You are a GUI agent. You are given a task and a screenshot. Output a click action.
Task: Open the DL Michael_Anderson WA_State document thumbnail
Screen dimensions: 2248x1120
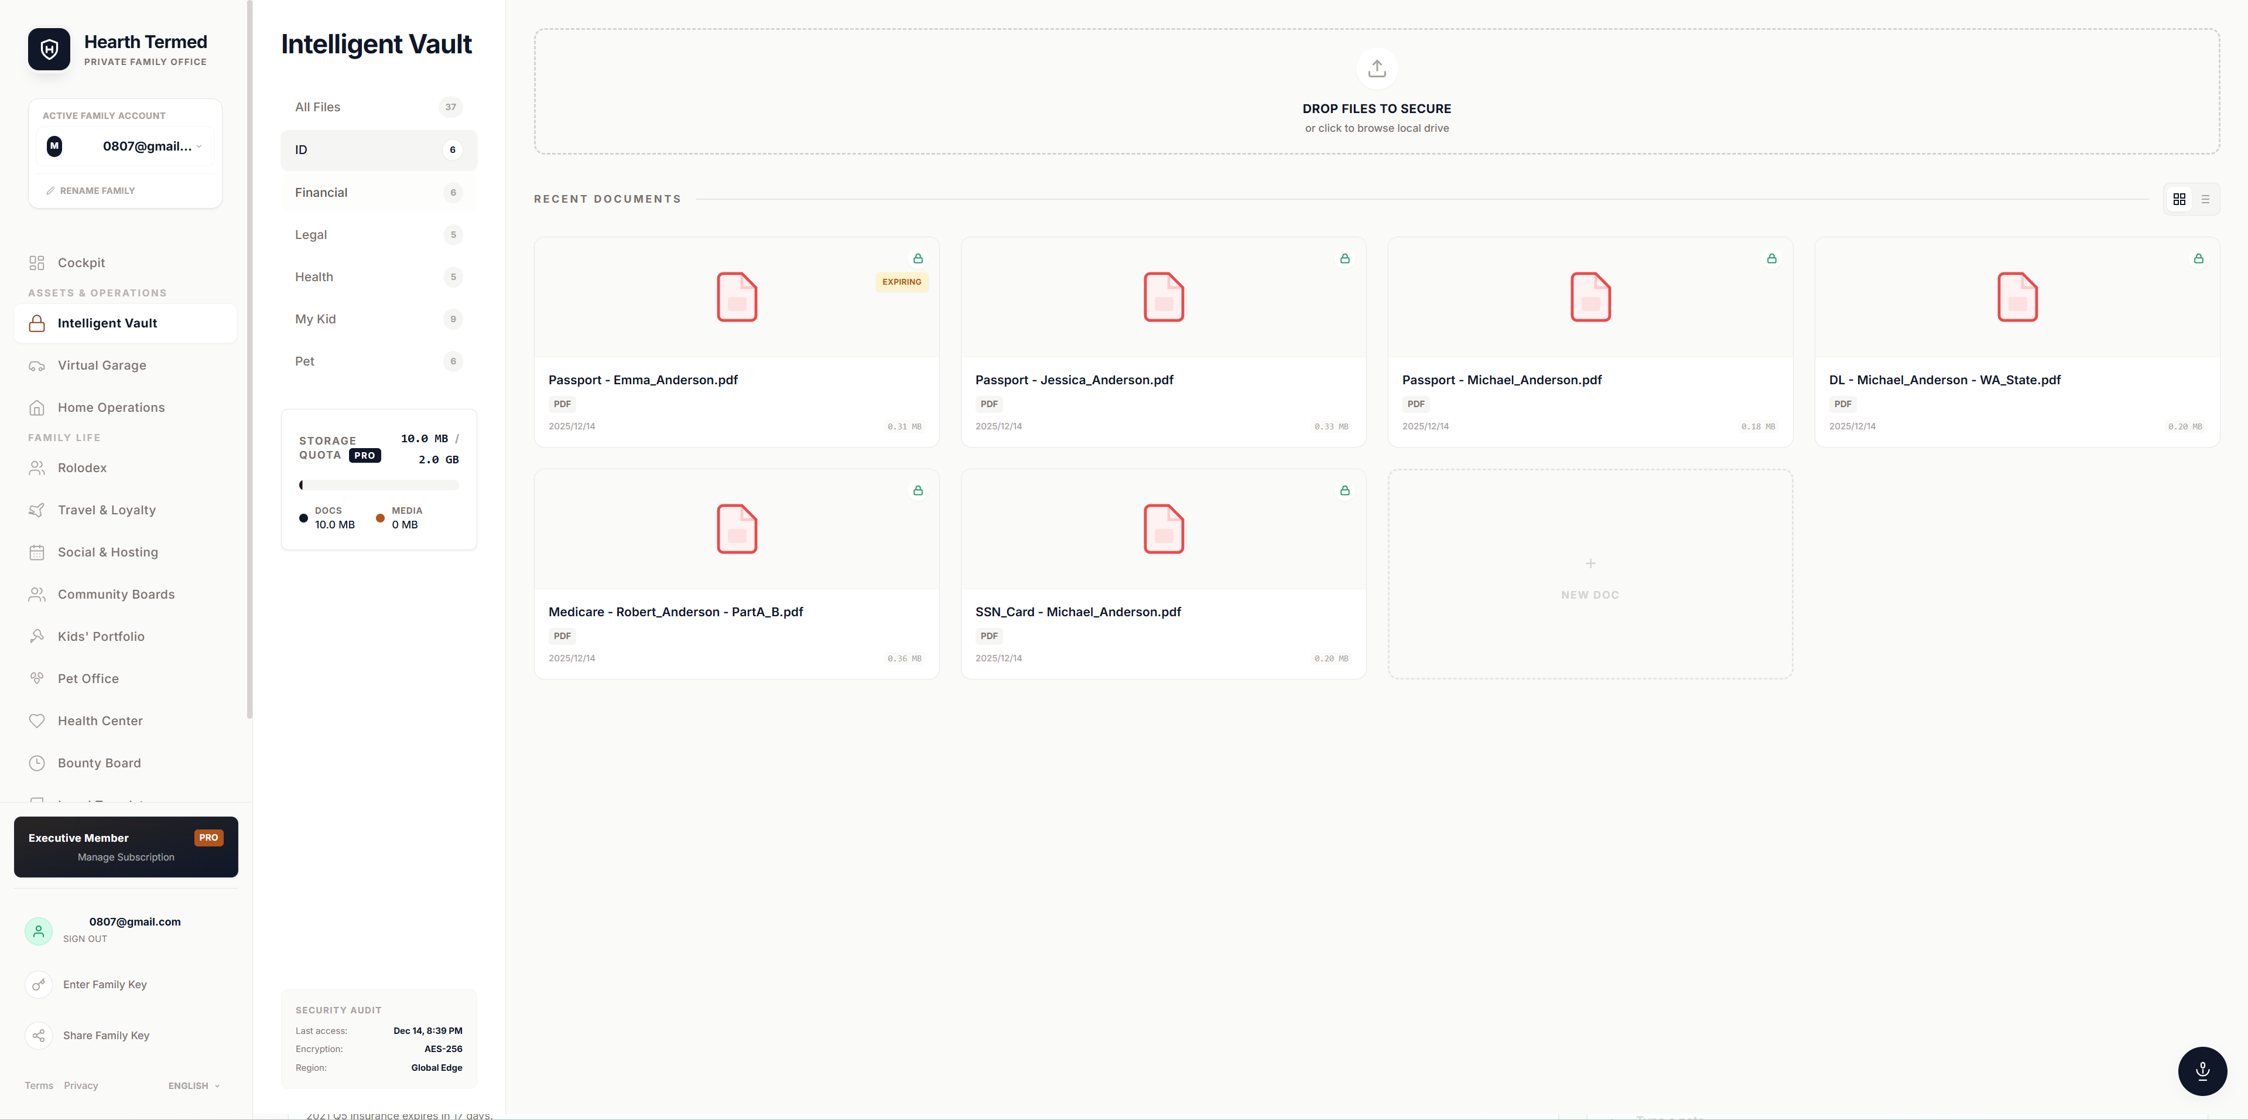(2017, 297)
